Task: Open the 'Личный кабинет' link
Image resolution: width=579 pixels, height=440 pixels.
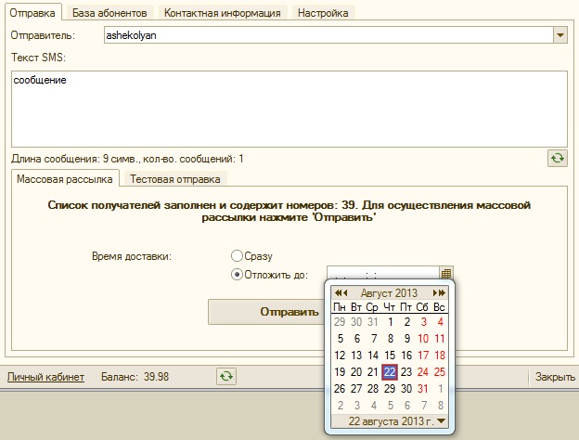Action: 45,377
